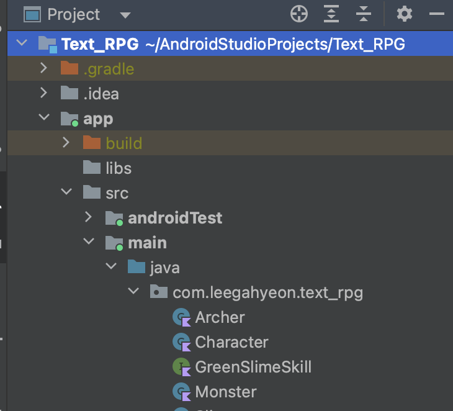Image resolution: width=453 pixels, height=411 pixels.
Task: Collapse the Text_RPG root node chevron
Action: pyautogui.click(x=22, y=43)
